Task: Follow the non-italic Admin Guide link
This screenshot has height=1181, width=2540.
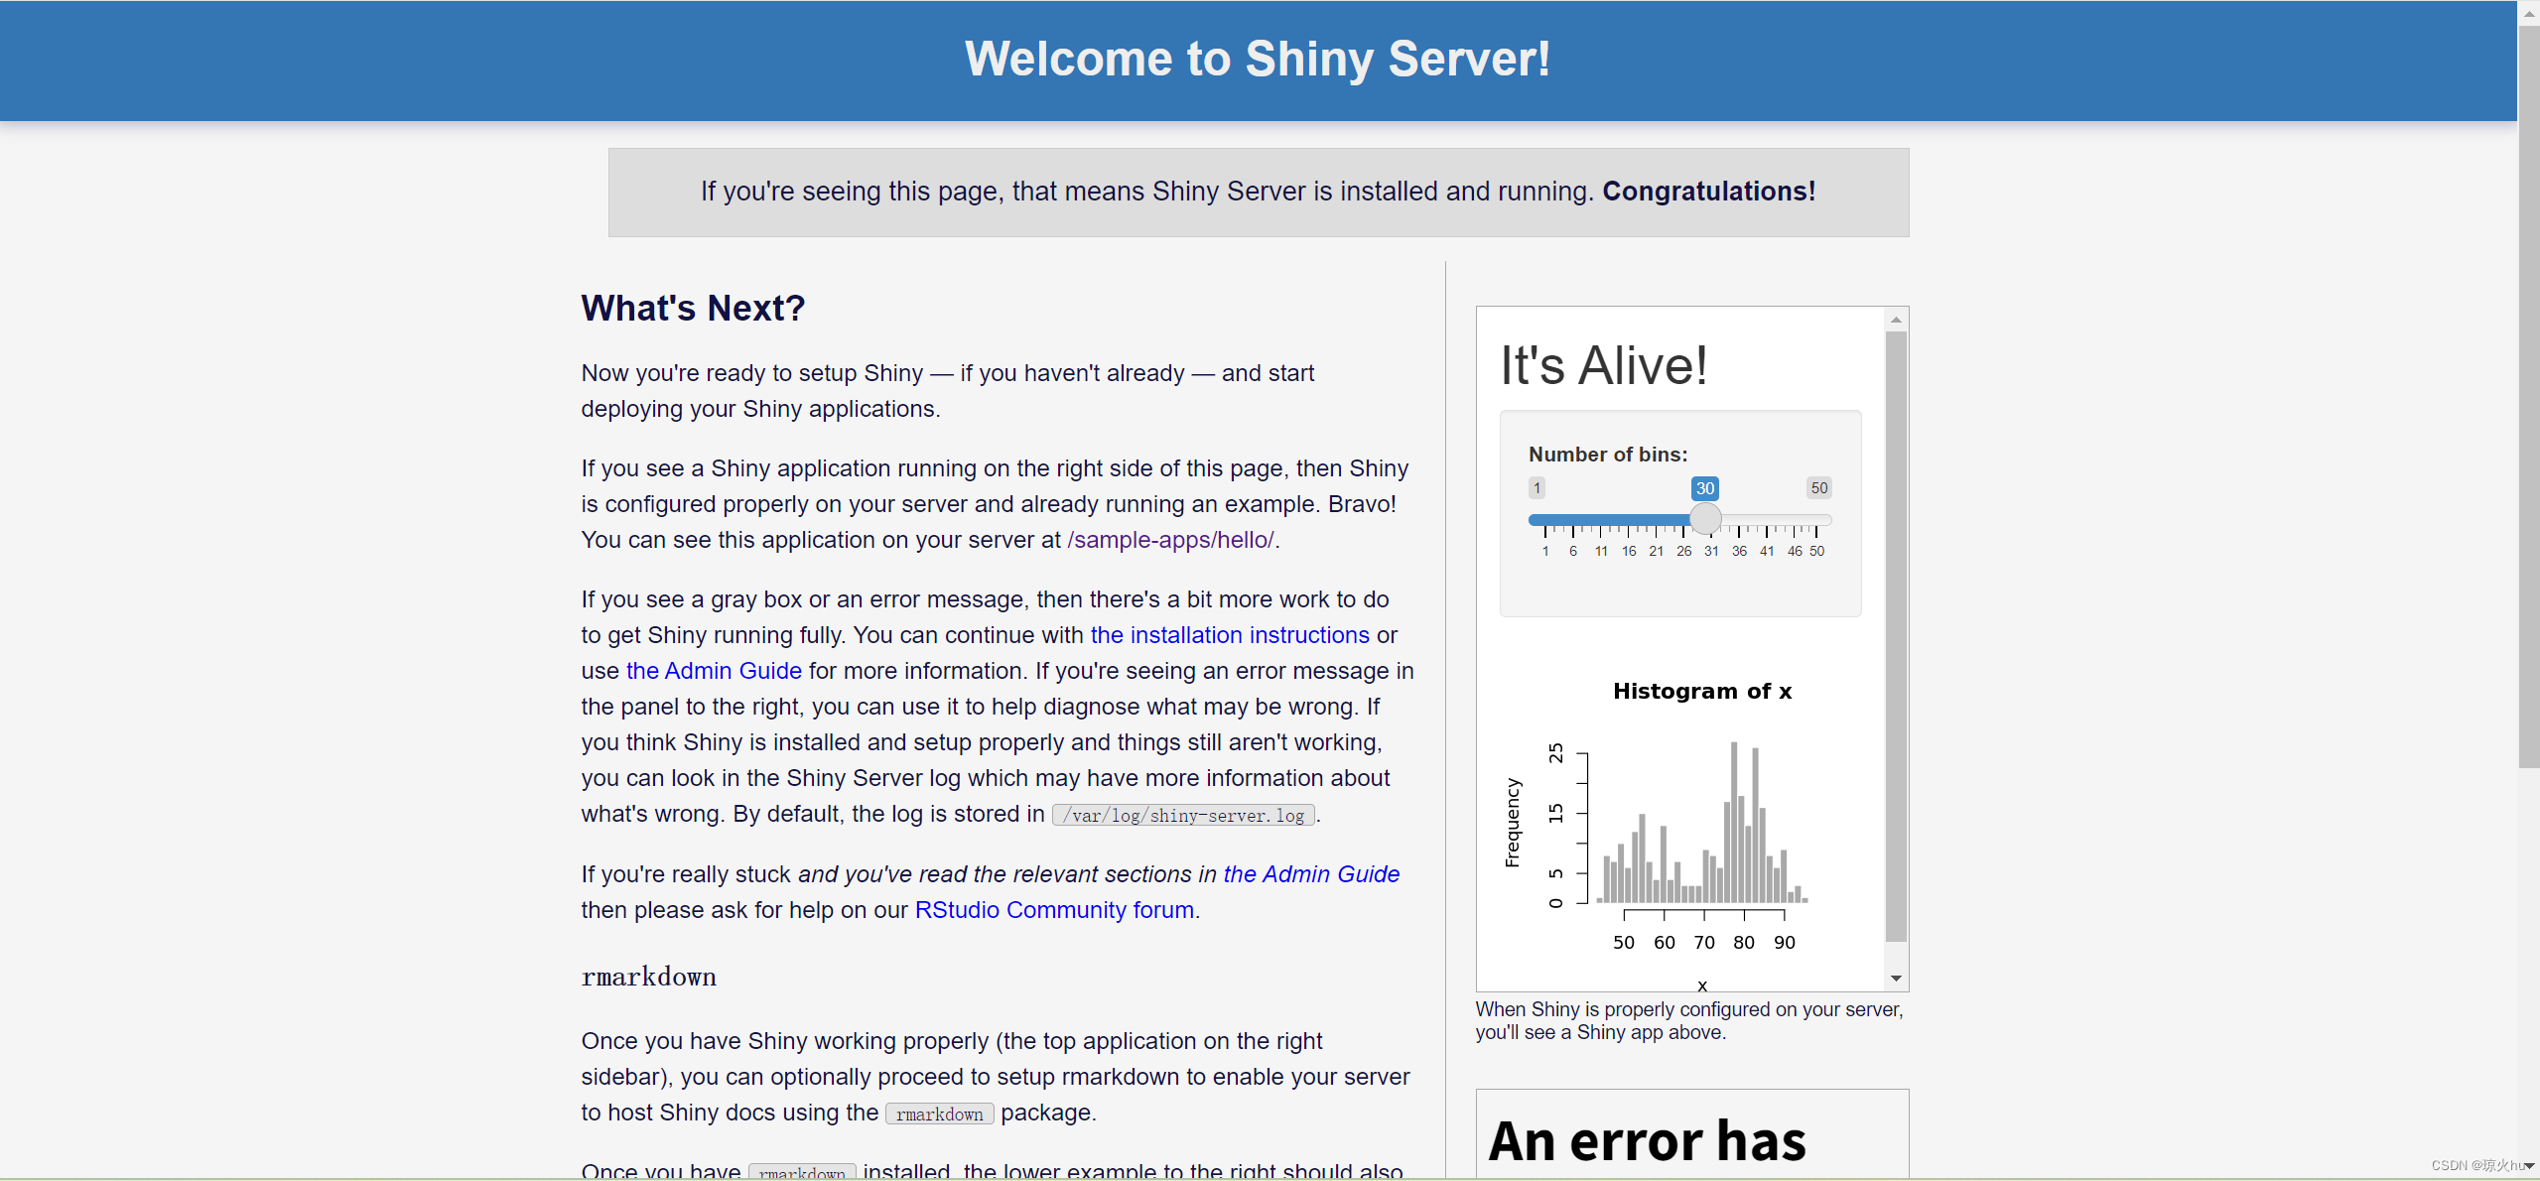Action: [x=714, y=671]
